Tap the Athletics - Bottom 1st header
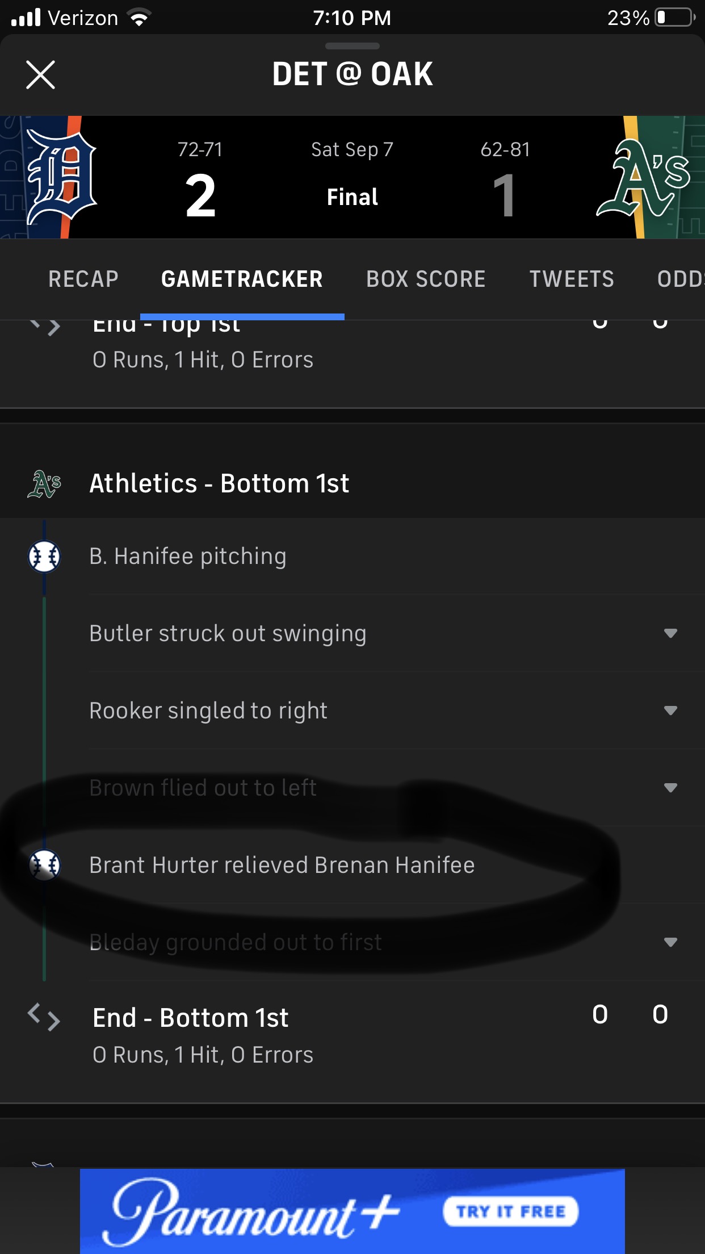Image resolution: width=705 pixels, height=1254 pixels. tap(219, 484)
